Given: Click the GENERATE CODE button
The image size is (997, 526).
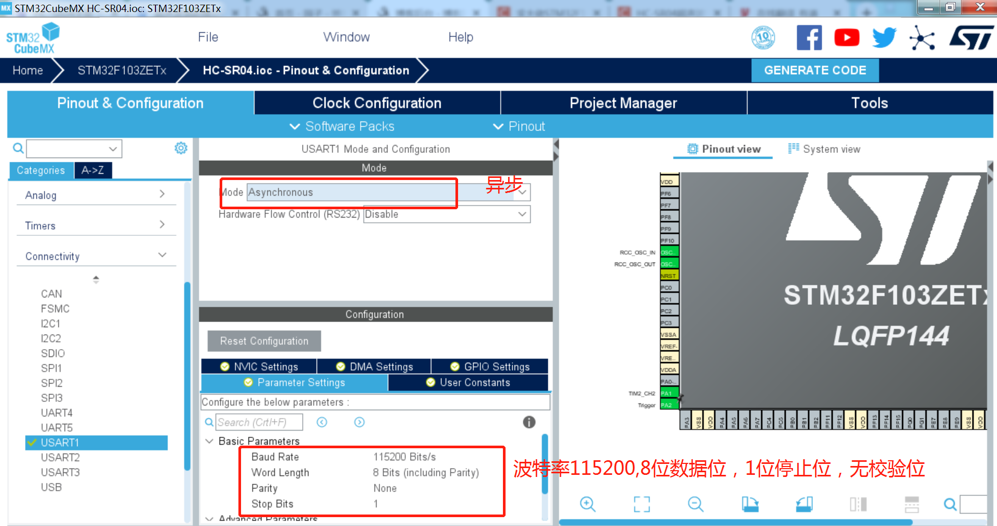Looking at the screenshot, I should pyautogui.click(x=815, y=70).
